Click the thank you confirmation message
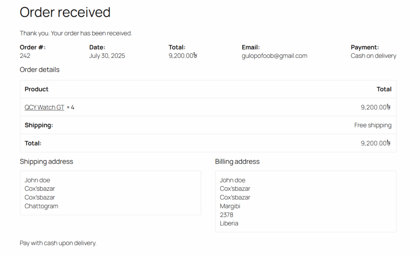 pos(76,33)
